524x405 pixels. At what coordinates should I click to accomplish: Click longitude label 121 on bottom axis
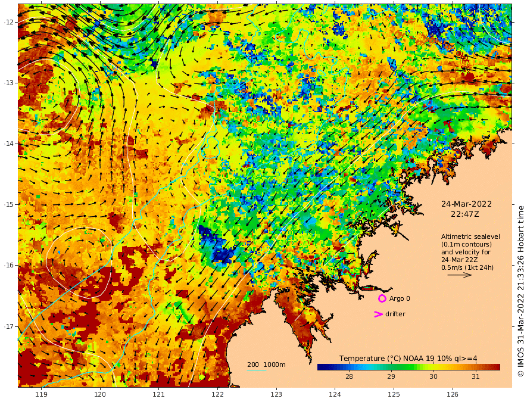click(x=159, y=395)
